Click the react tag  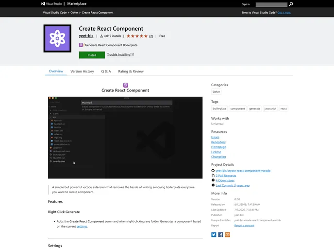pyautogui.click(x=284, y=108)
